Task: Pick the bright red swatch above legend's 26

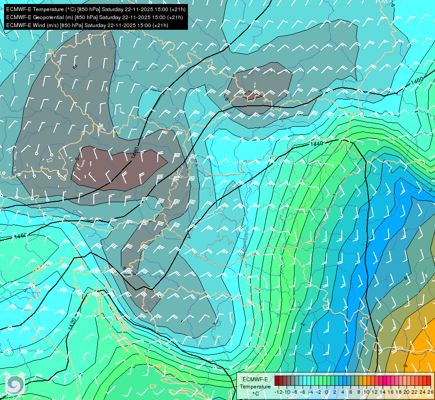Action: pos(429,380)
